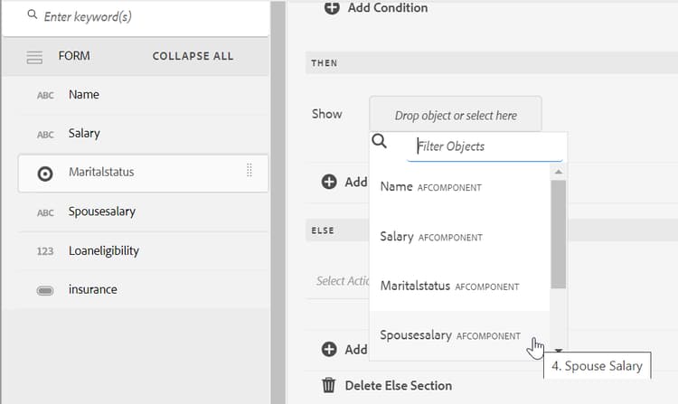Click the 123 numeric icon for Loaneligibility
Screen dimensions: 678x404
point(45,251)
